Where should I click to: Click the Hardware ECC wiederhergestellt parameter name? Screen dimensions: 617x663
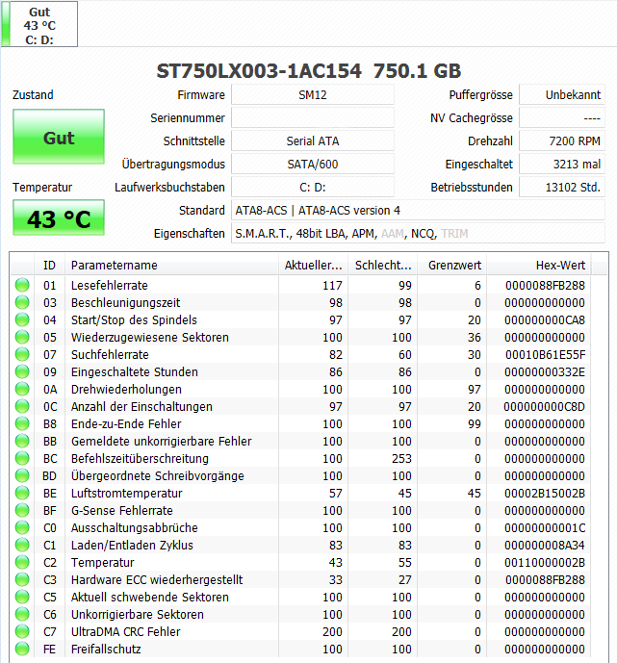[157, 579]
